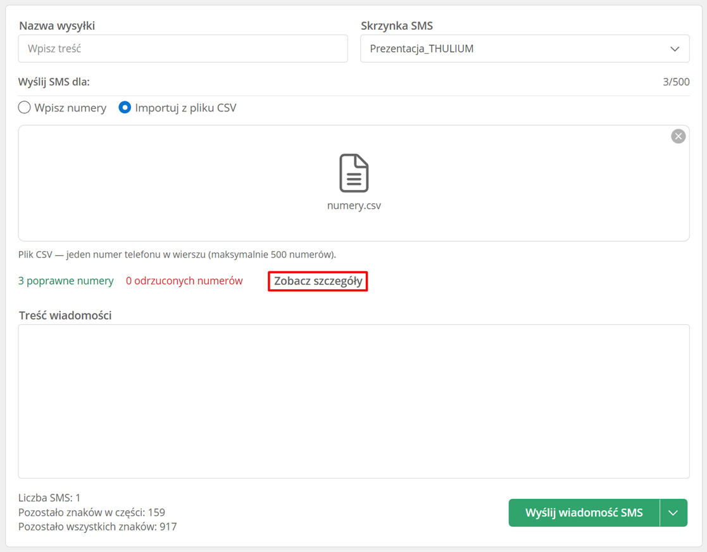This screenshot has width=707, height=552.
Task: Click the CSV file drop zone area
Action: tap(354, 183)
